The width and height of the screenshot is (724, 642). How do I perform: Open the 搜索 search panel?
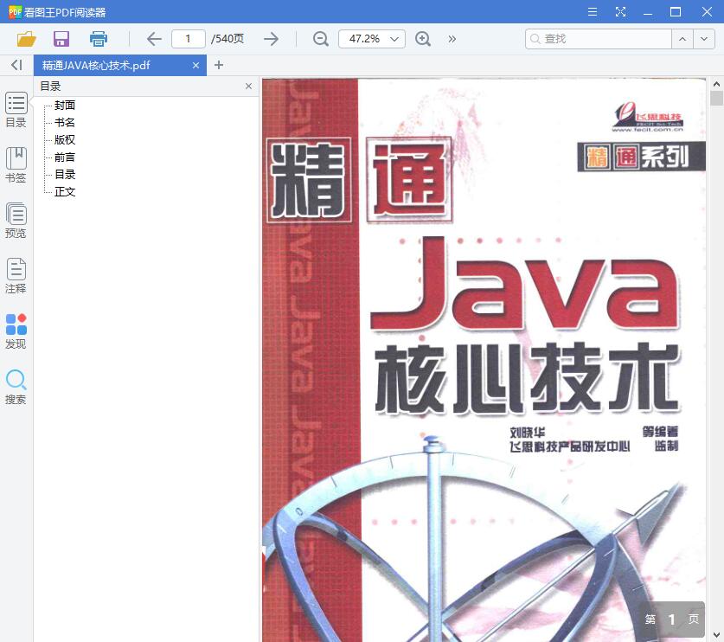tap(16, 387)
